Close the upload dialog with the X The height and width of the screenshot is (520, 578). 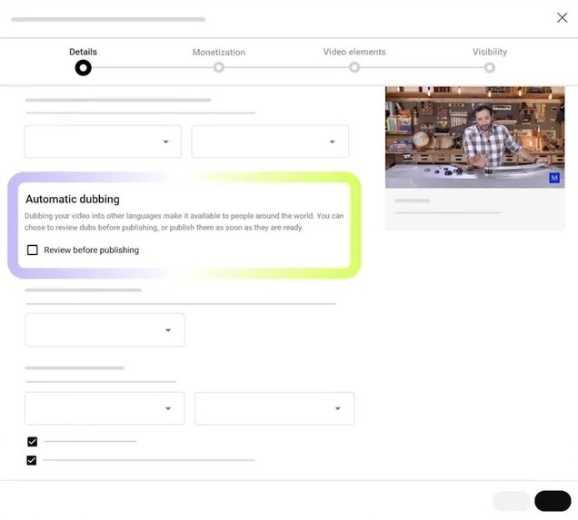point(562,17)
